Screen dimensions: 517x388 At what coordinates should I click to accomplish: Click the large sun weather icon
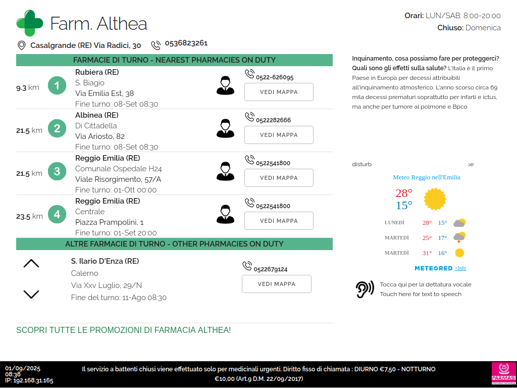click(x=435, y=199)
